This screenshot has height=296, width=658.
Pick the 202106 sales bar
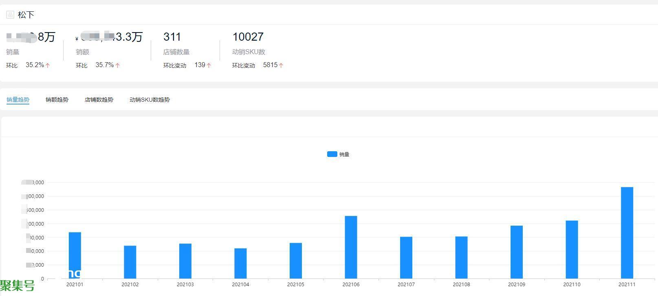coord(351,247)
